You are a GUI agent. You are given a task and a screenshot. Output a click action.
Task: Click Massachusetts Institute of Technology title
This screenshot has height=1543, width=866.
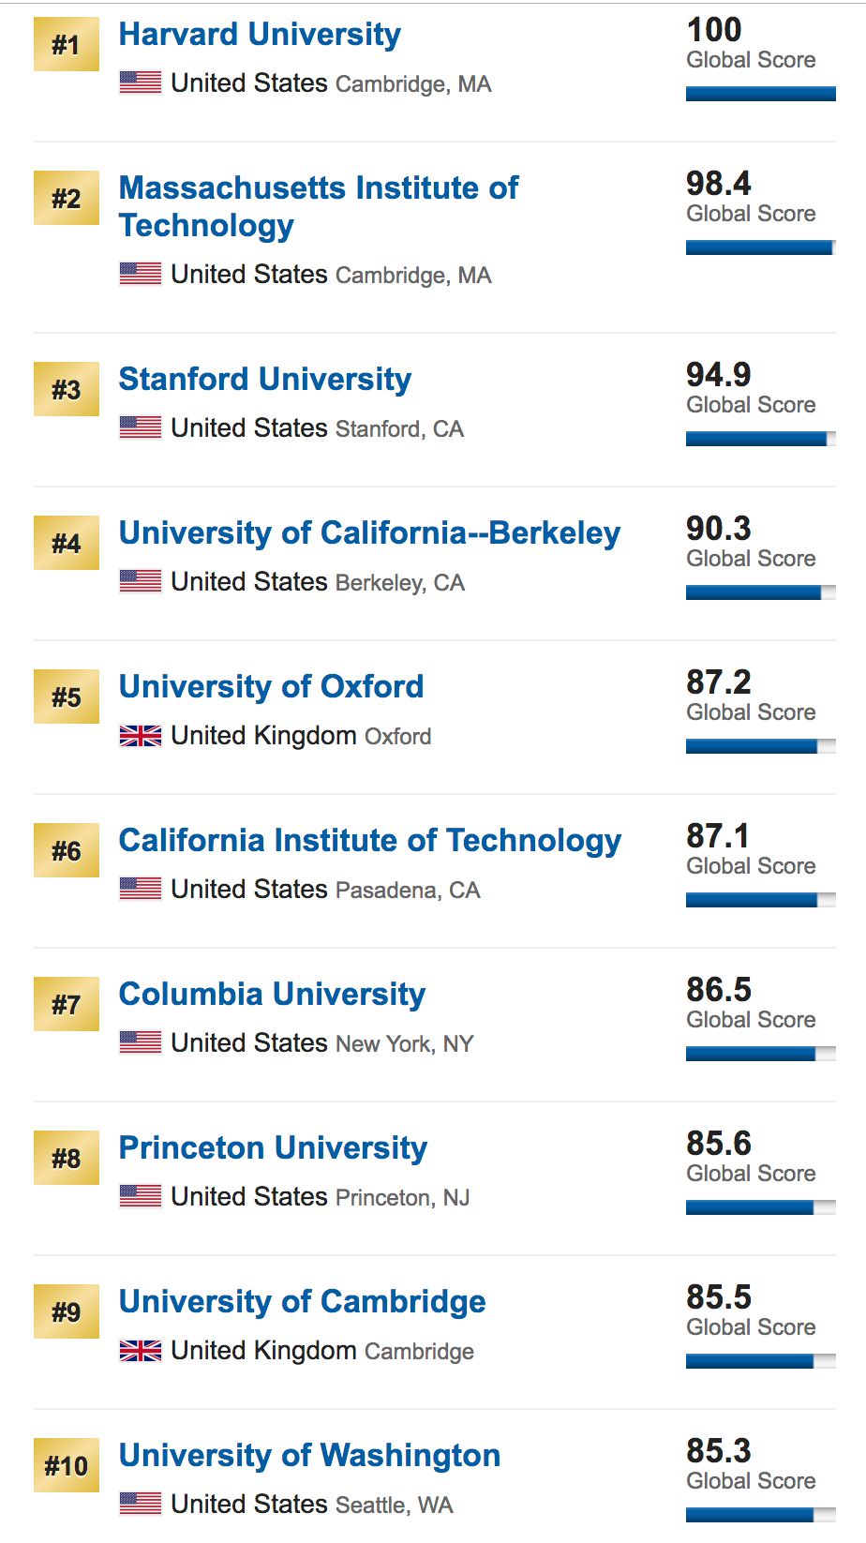click(x=318, y=206)
